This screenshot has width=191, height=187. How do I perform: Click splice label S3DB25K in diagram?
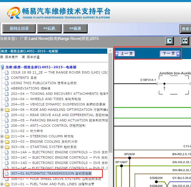(x=156, y=178)
